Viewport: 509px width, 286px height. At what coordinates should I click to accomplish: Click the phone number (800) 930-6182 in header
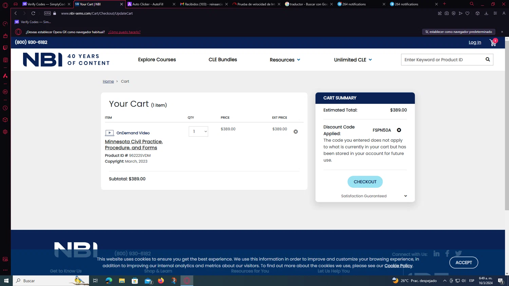click(x=31, y=42)
